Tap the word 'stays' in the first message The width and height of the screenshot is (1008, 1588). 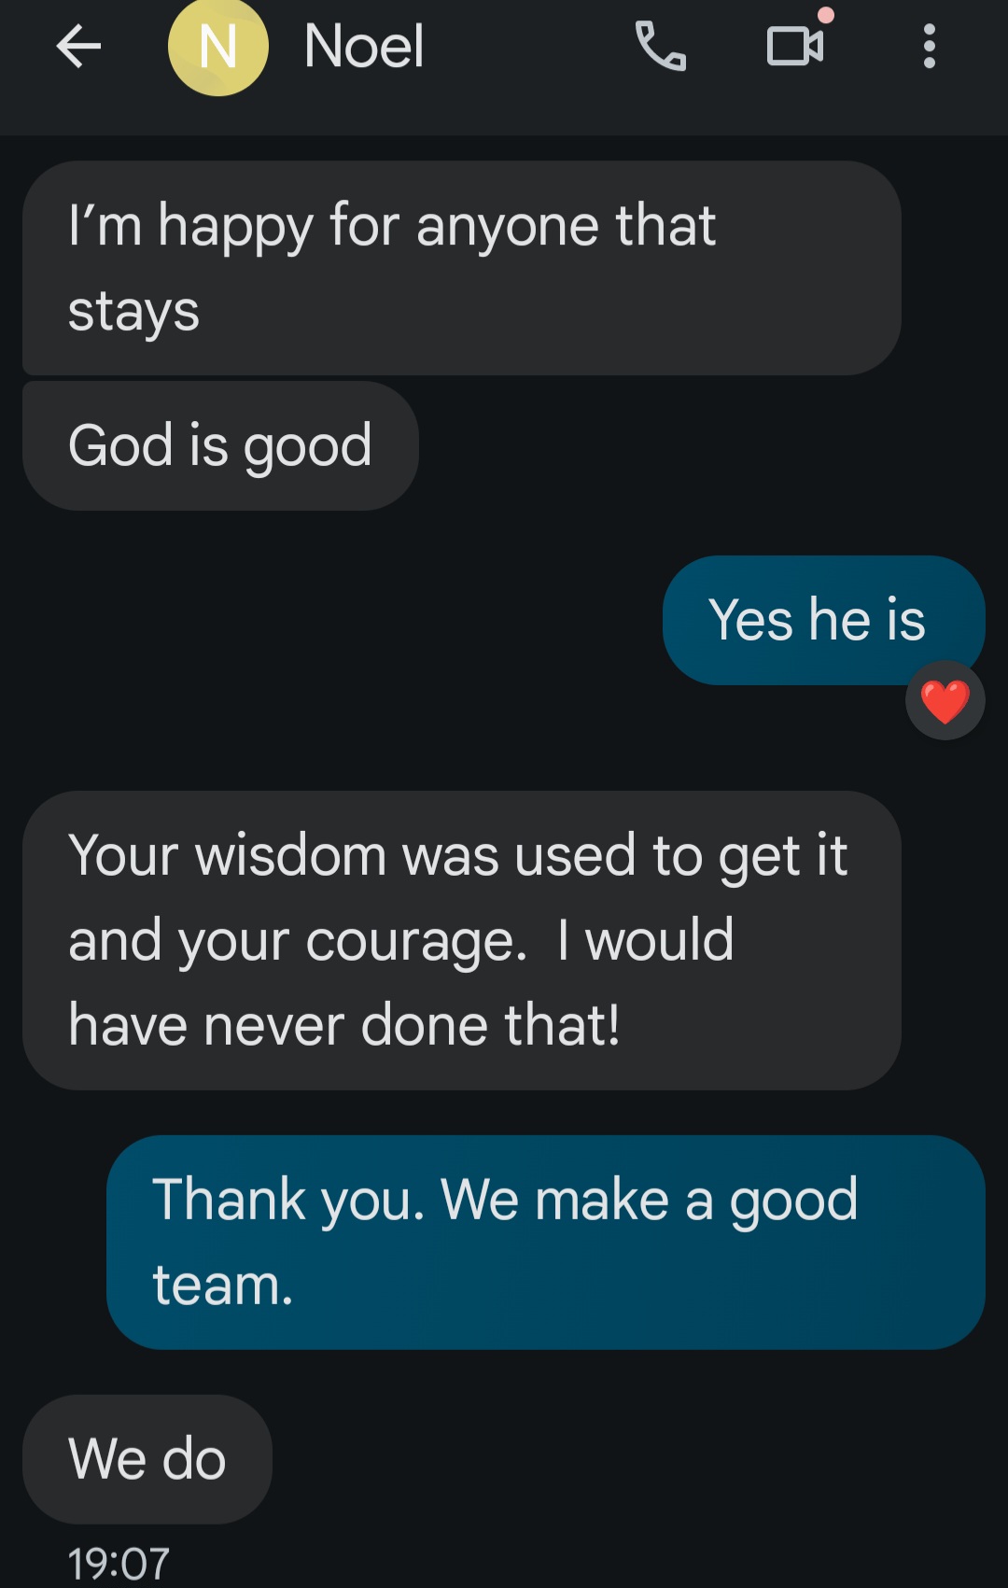[x=133, y=313]
